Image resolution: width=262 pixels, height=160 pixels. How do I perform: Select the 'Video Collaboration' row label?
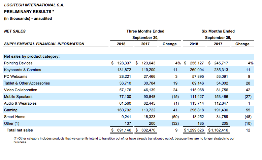click(x=21, y=90)
